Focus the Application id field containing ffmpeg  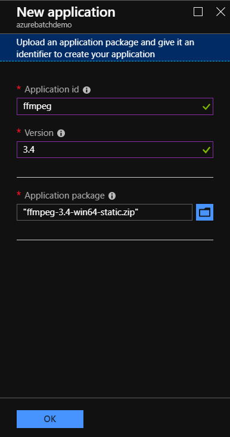click(x=115, y=106)
